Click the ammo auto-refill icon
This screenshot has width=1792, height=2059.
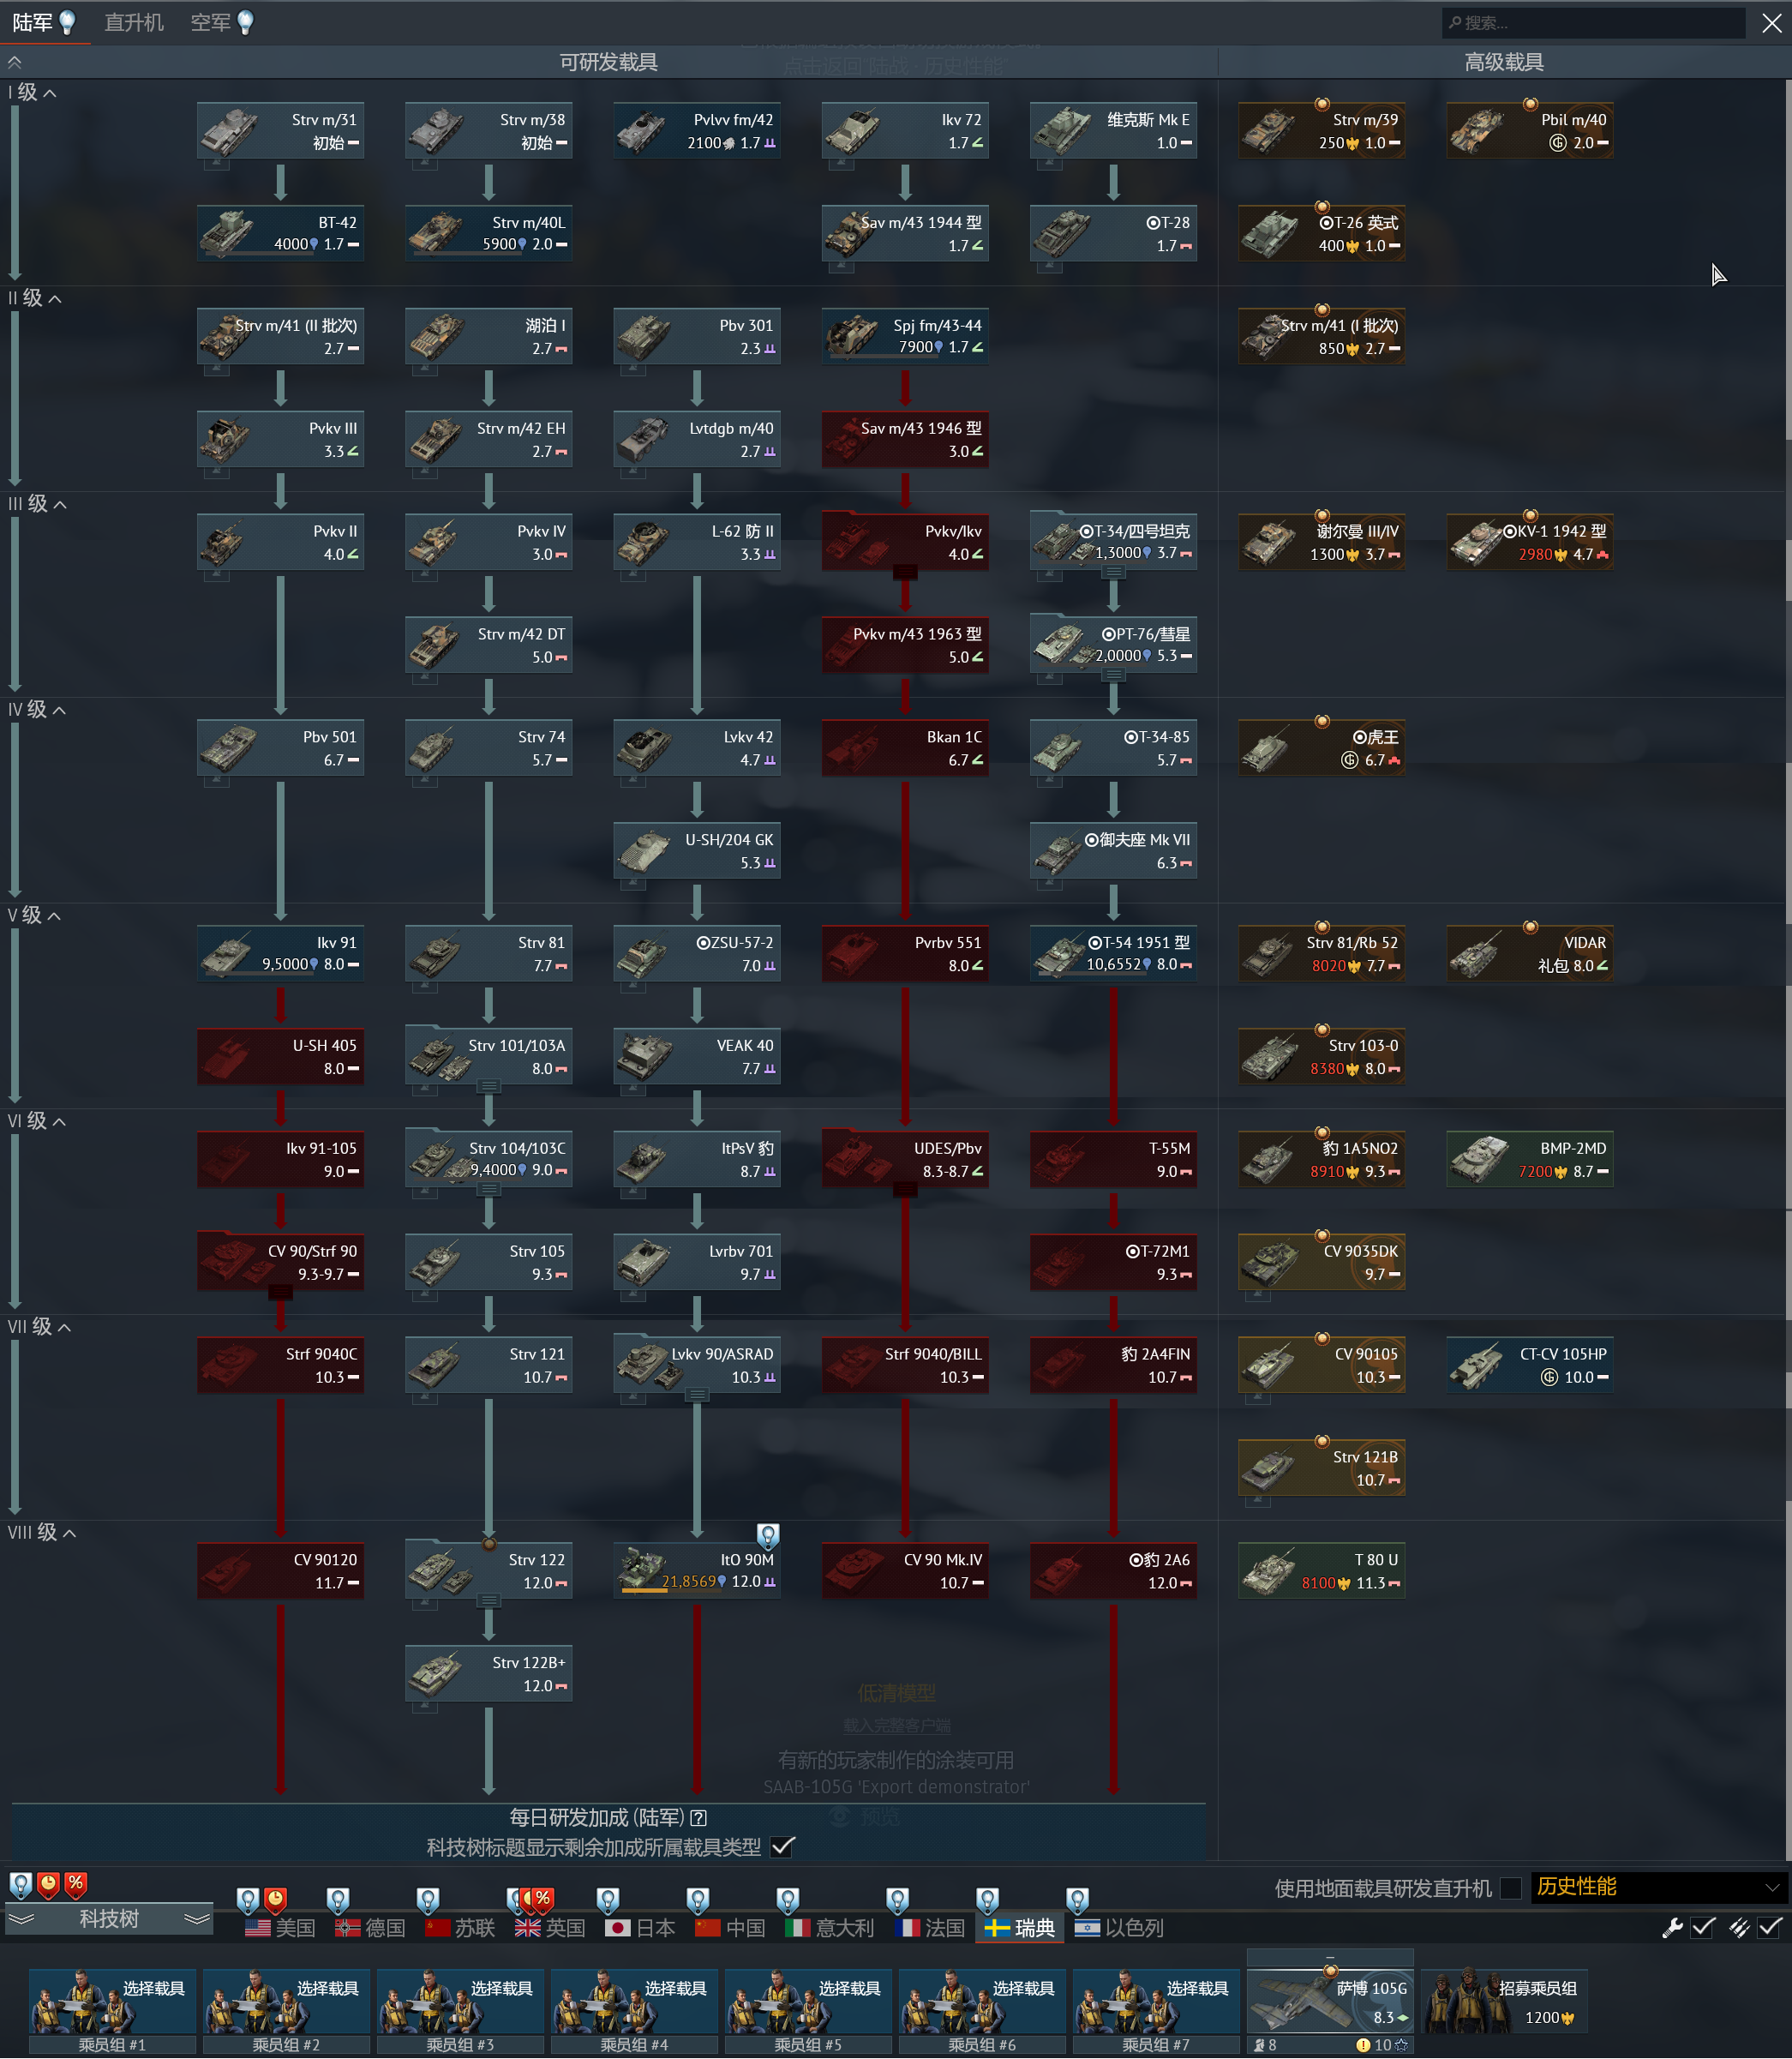point(1739,1928)
